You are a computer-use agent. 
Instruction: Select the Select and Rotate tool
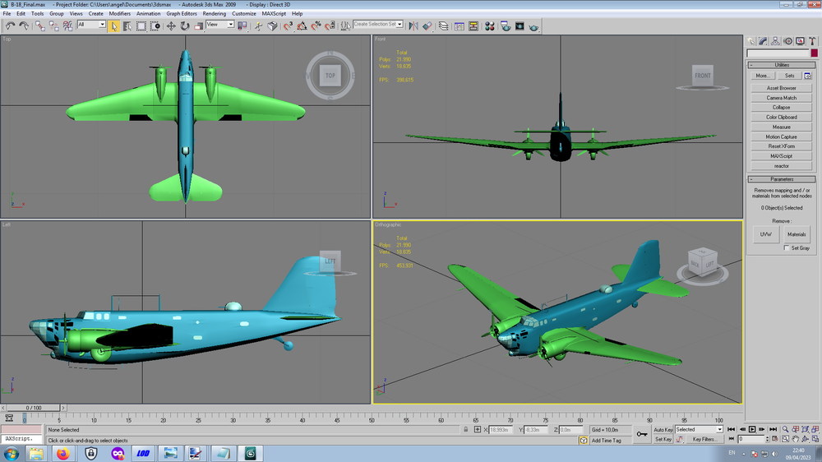click(185, 25)
